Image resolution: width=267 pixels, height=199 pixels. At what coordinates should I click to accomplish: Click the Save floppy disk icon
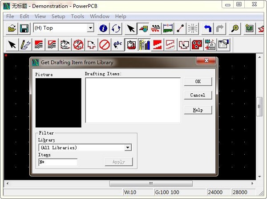click(x=24, y=28)
